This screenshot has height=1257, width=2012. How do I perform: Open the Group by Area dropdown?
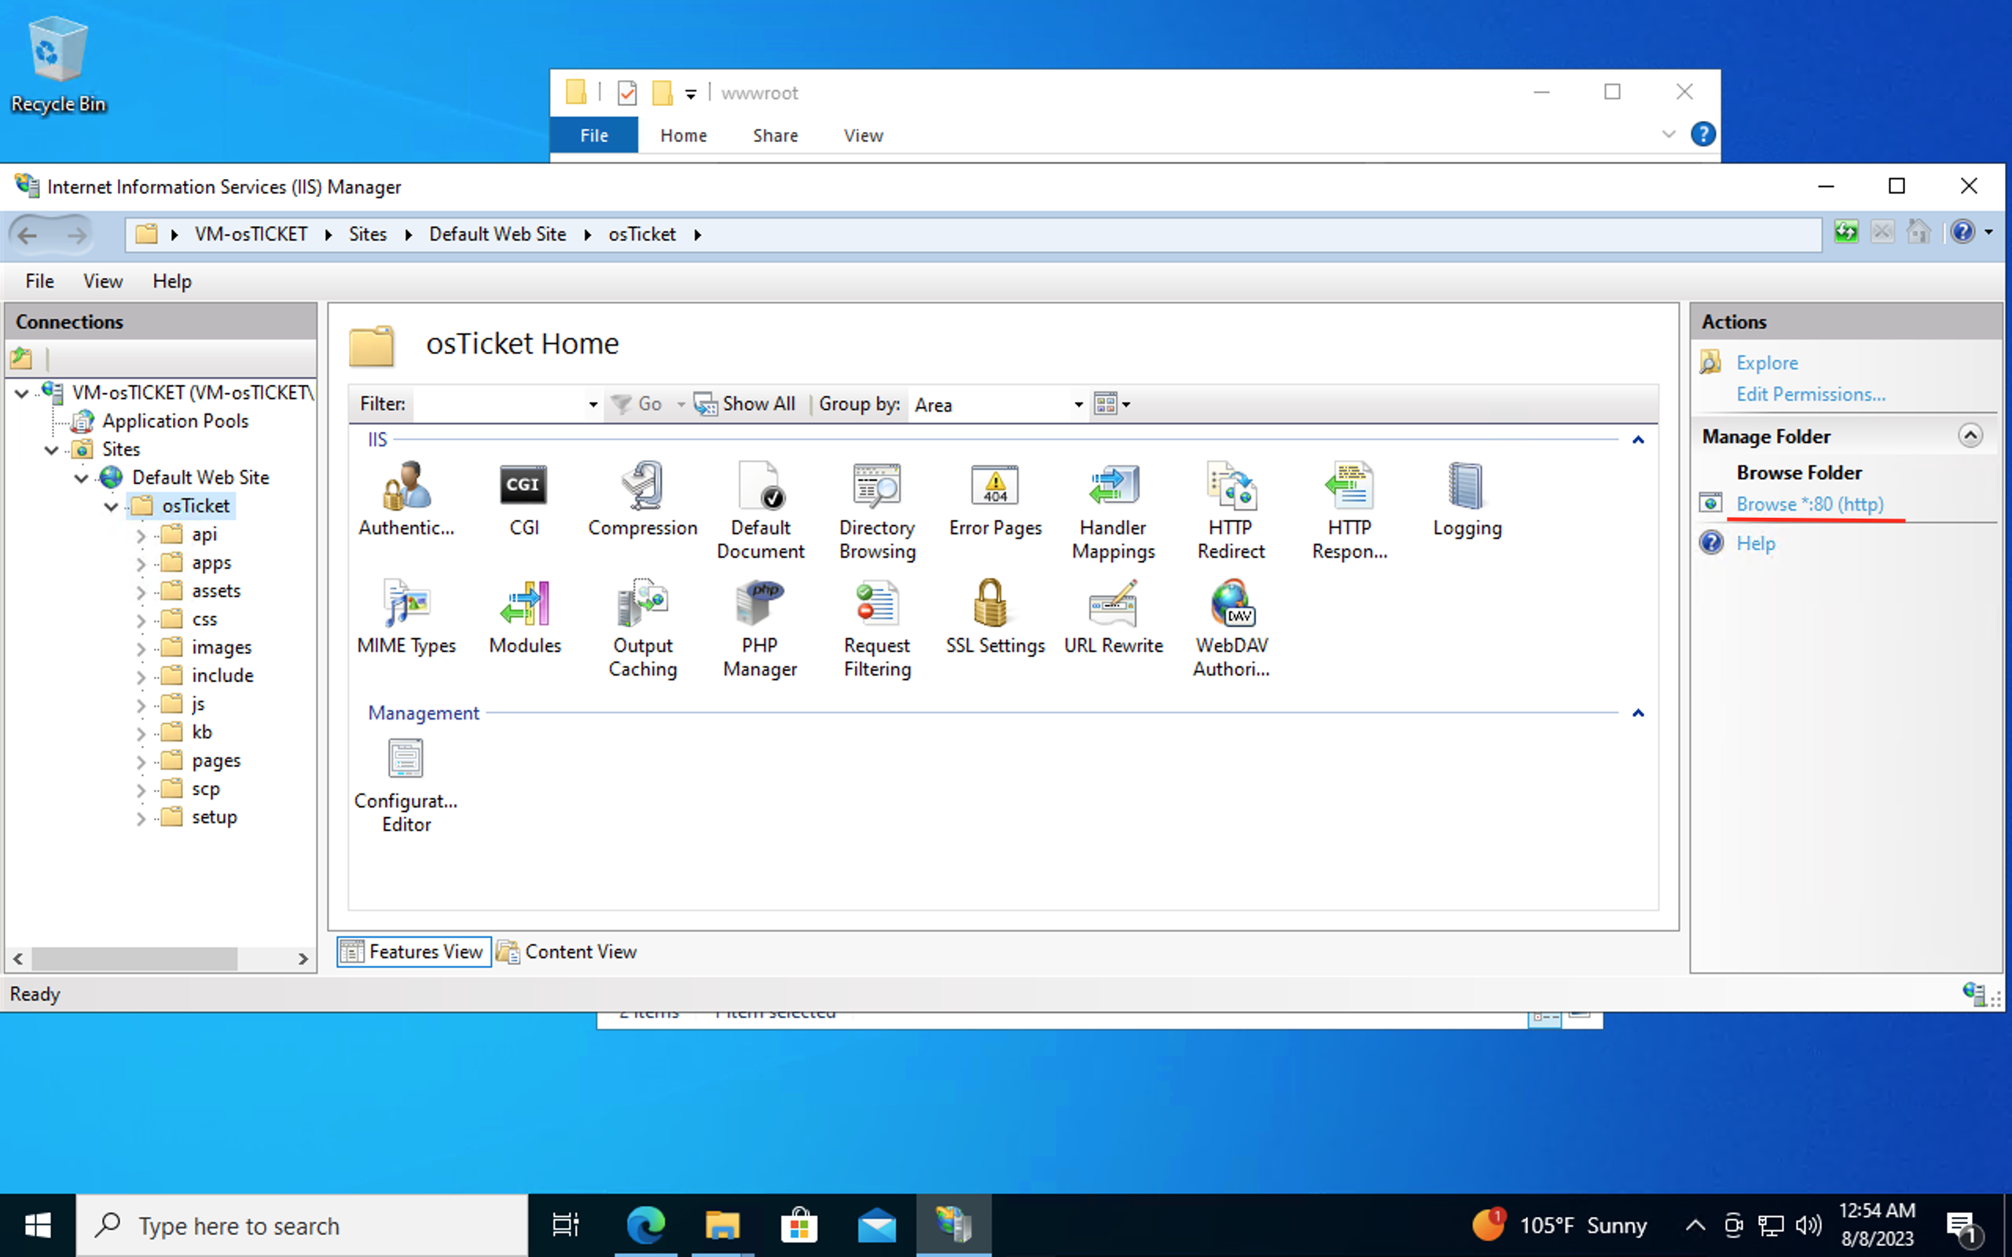tap(1078, 405)
